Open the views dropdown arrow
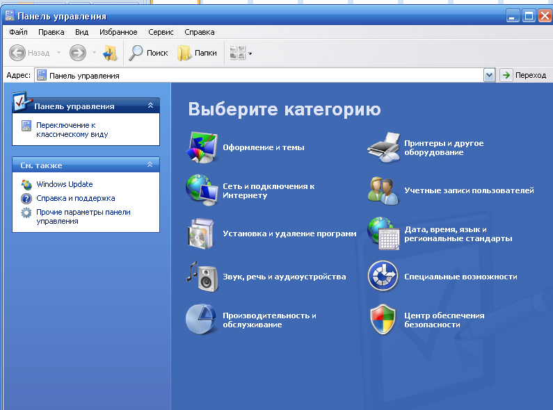This screenshot has width=553, height=410. pos(250,54)
